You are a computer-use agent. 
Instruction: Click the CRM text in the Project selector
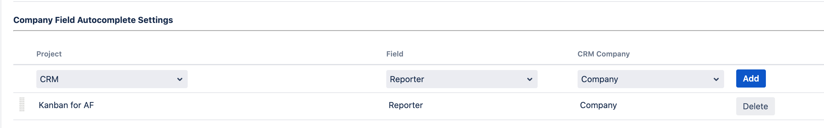(49, 79)
